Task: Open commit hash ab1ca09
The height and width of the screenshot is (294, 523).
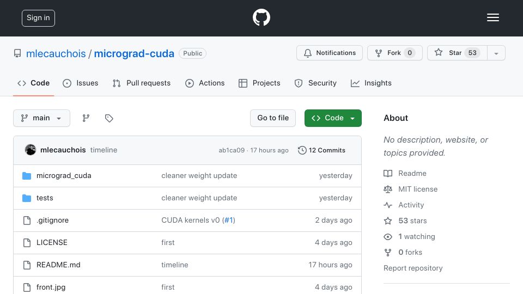Action: click(232, 150)
